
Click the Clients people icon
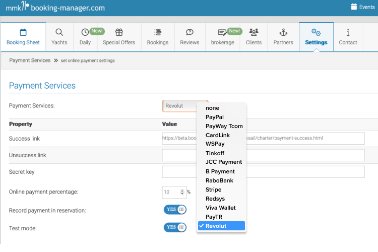coord(254,32)
